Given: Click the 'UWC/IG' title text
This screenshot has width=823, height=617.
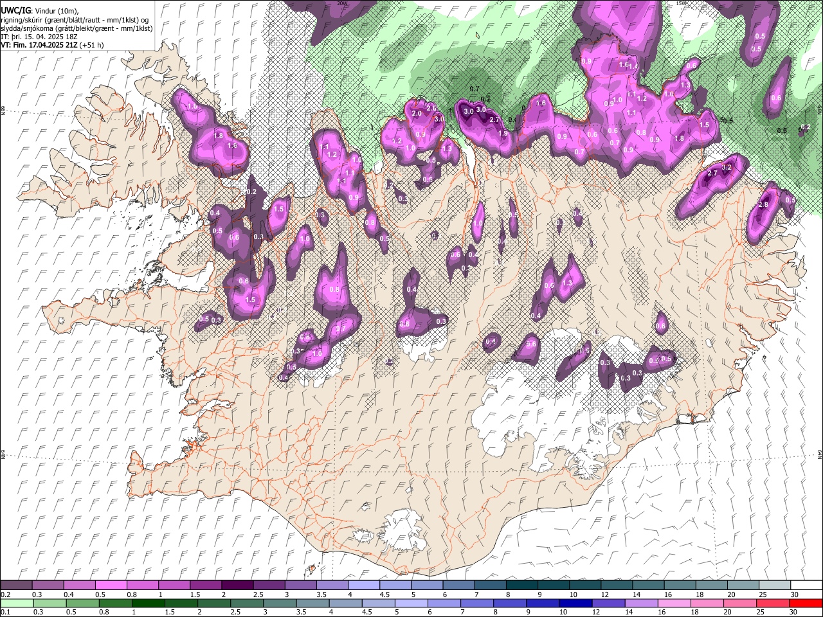Looking at the screenshot, I should tap(16, 11).
